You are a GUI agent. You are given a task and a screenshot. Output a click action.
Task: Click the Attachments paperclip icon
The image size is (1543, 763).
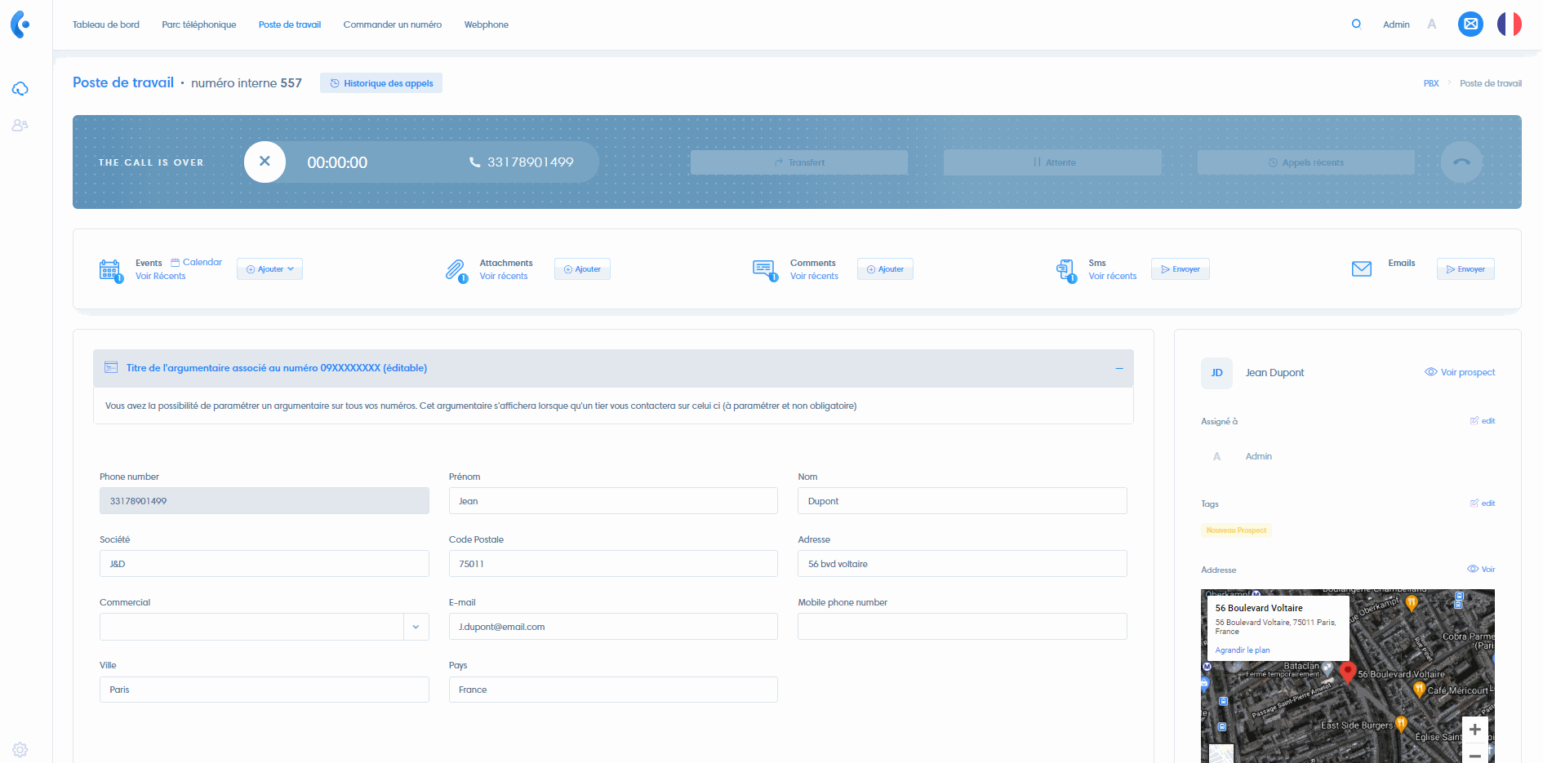point(456,269)
